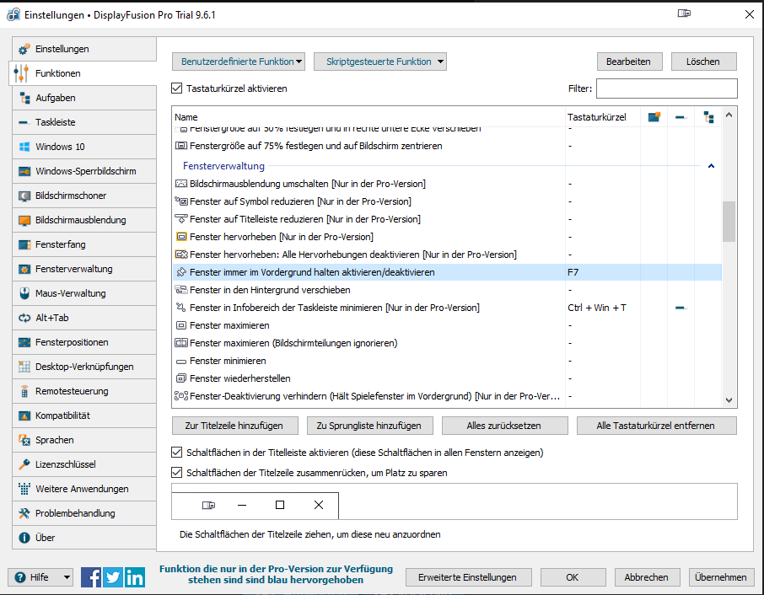Click 'Zur Titelzeile hinzufügen' button
The height and width of the screenshot is (595, 764).
pyautogui.click(x=235, y=426)
